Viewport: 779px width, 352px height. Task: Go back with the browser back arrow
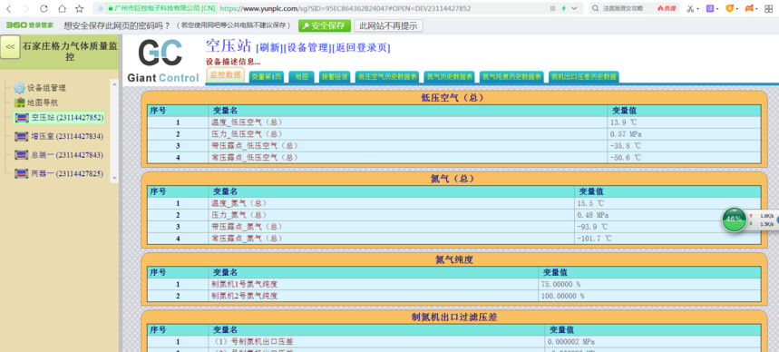(8, 8)
